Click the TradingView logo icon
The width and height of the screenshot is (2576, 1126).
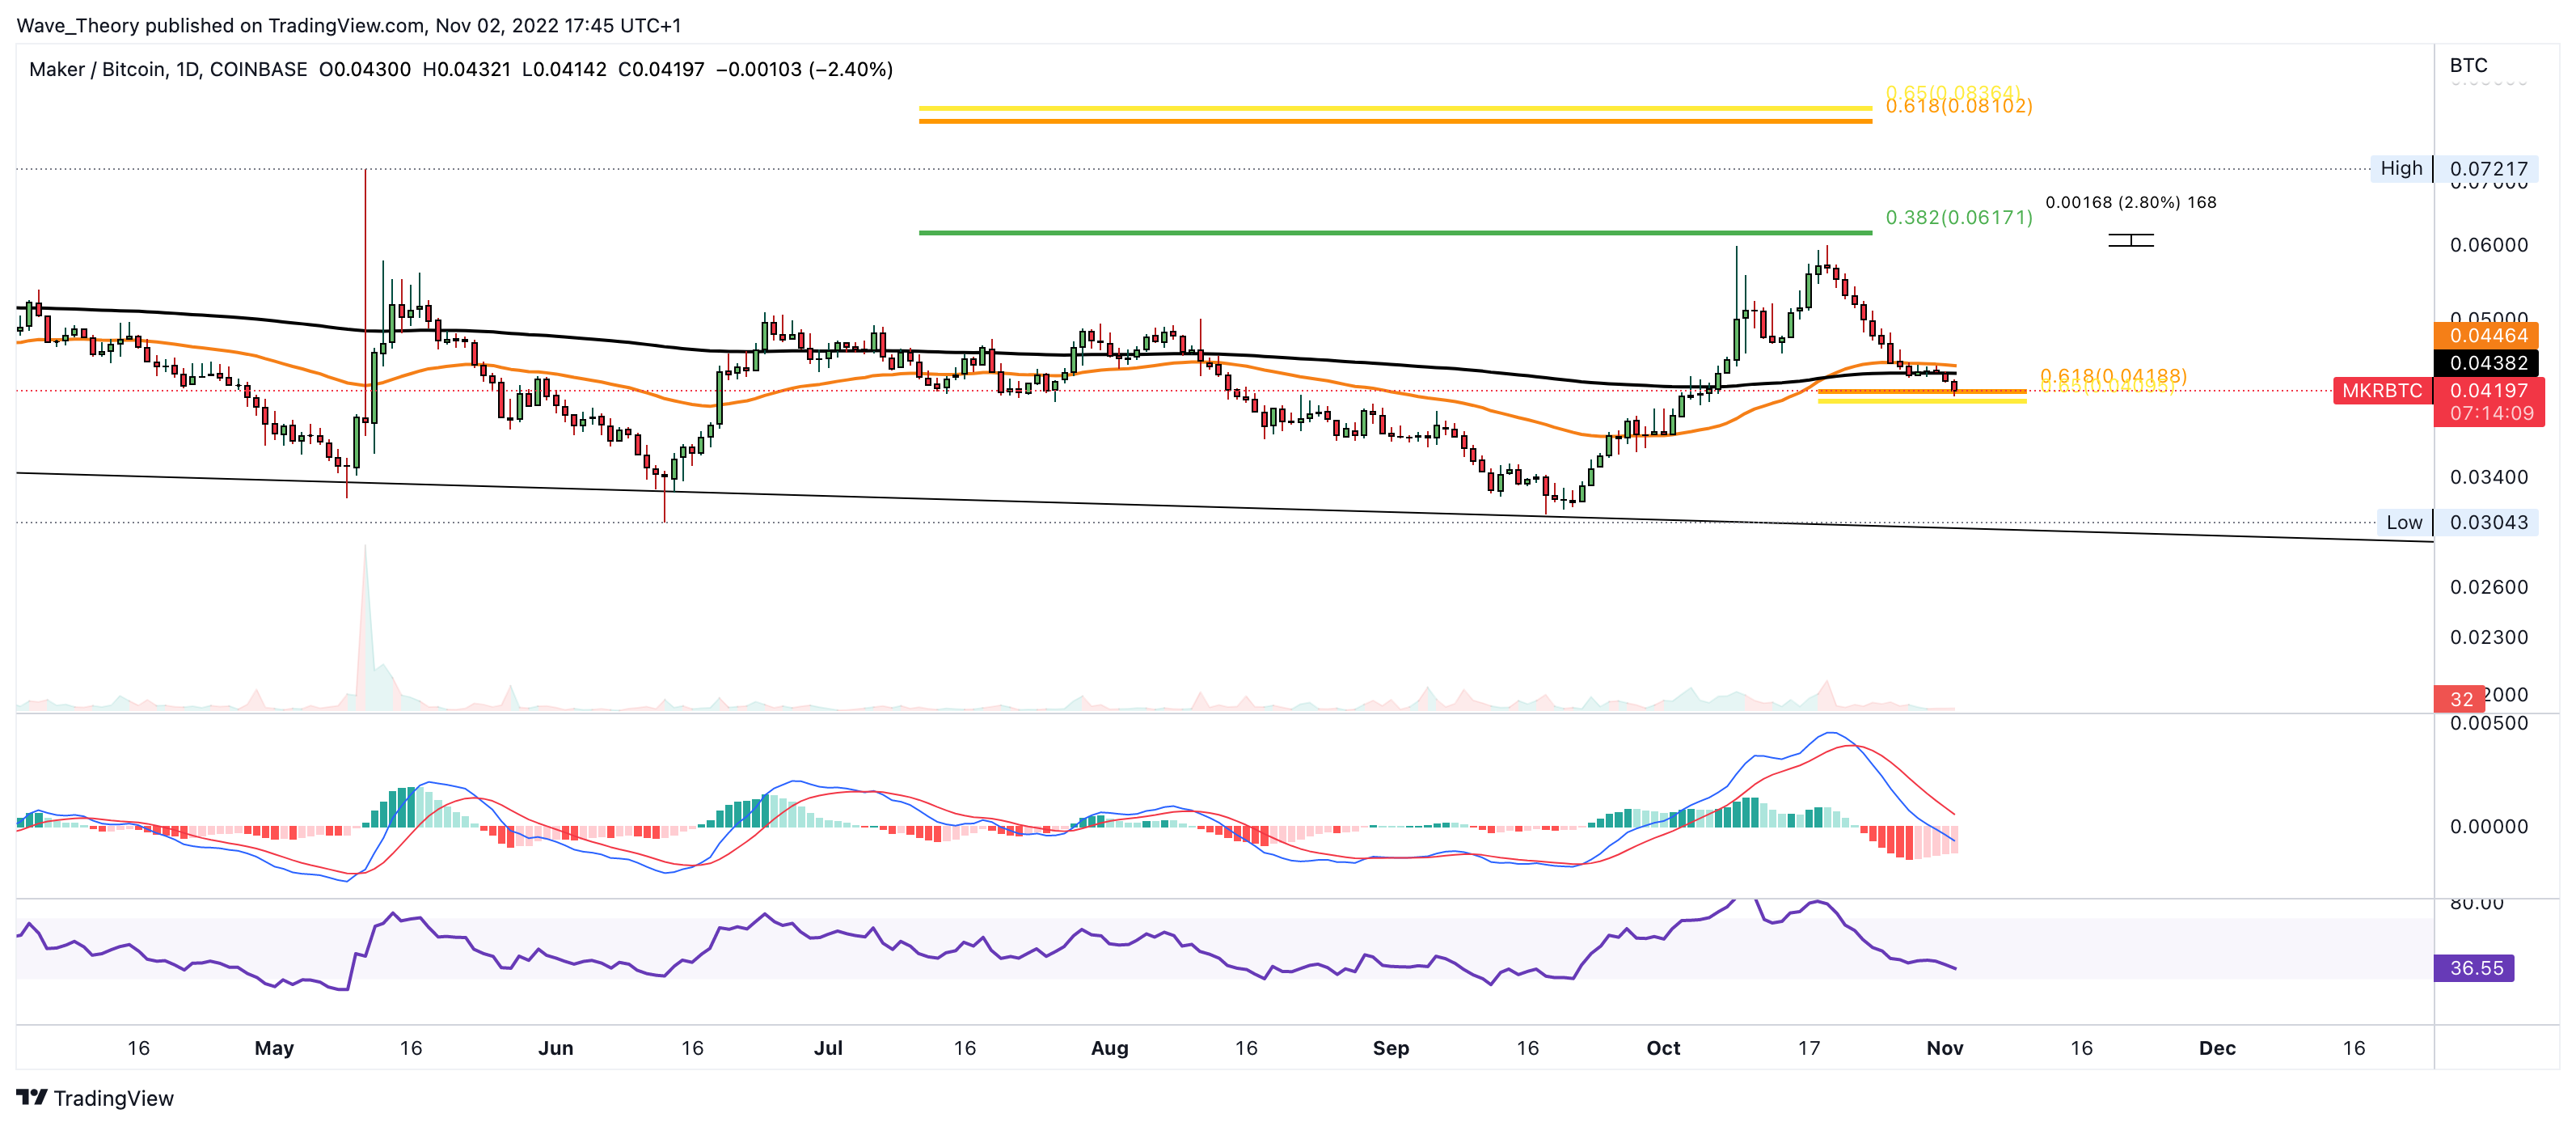[32, 1097]
